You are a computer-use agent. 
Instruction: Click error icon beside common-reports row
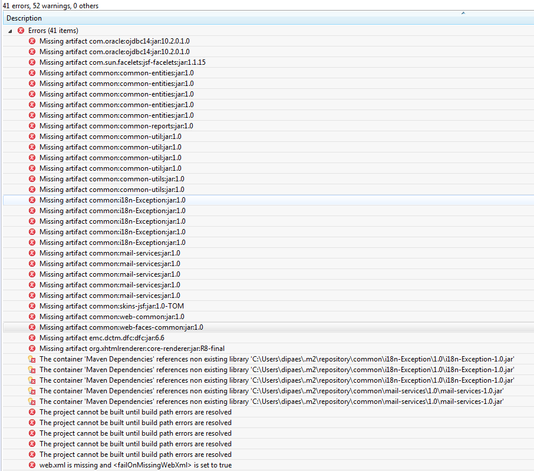[x=32, y=126]
